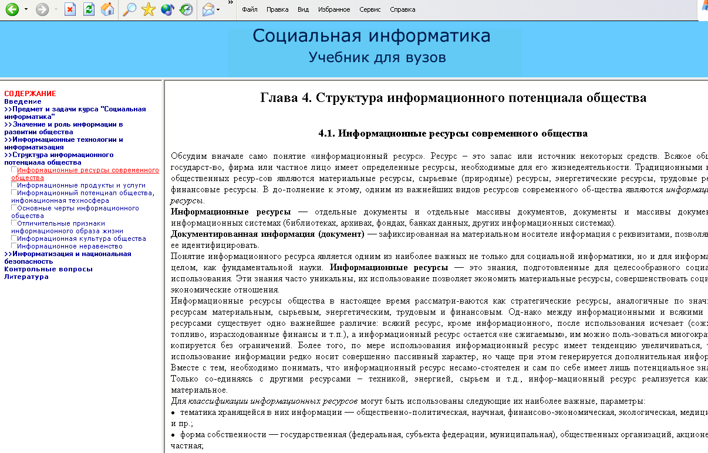Open the Forward button history dropdown

[56, 10]
